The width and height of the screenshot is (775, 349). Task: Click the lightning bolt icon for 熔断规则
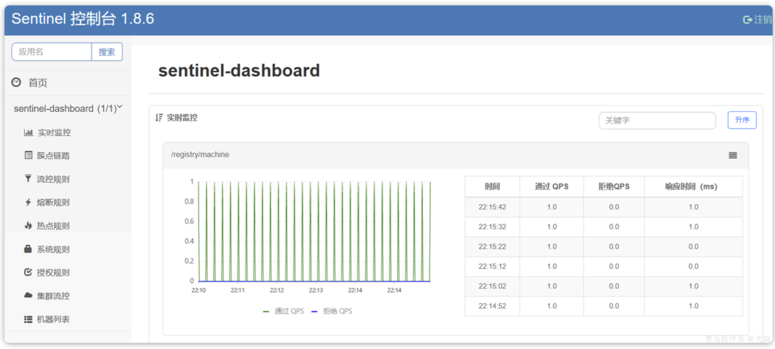[28, 202]
